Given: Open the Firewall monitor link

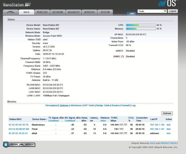Looking at the screenshot, I should click(125, 105).
